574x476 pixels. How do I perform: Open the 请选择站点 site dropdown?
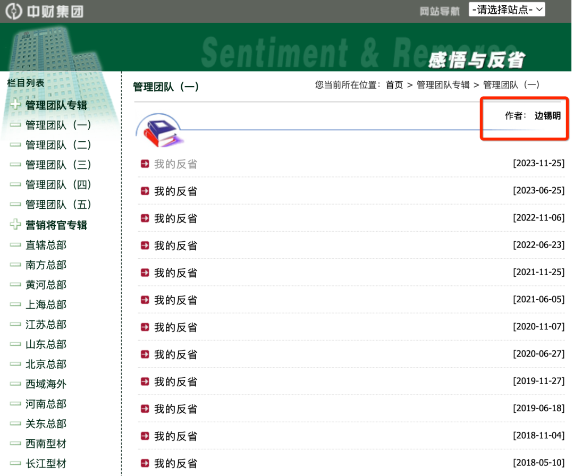tap(507, 10)
